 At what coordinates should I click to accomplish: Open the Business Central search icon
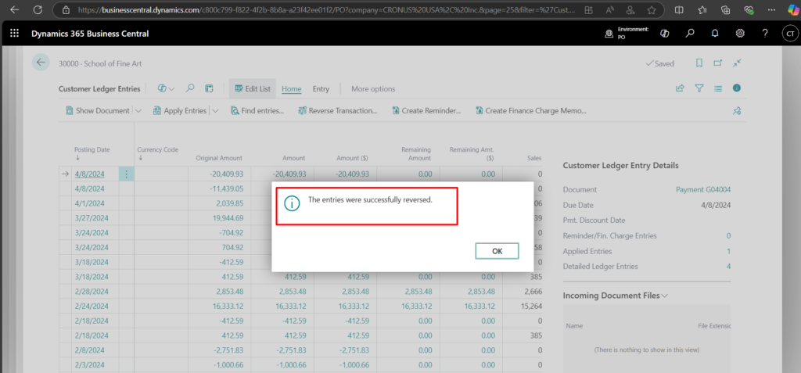[689, 34]
